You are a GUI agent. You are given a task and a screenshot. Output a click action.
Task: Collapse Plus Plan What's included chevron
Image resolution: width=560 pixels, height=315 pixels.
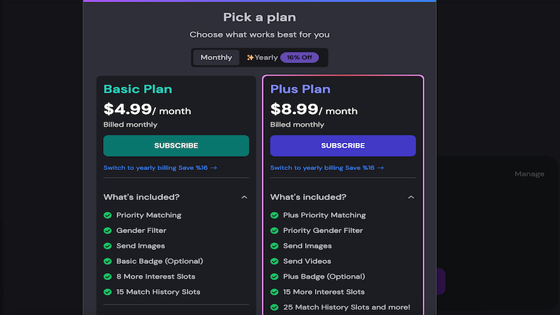click(x=411, y=197)
